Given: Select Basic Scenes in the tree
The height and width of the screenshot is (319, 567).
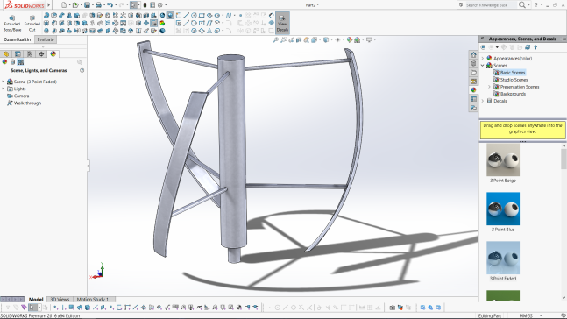Looking at the screenshot, I should [513, 73].
